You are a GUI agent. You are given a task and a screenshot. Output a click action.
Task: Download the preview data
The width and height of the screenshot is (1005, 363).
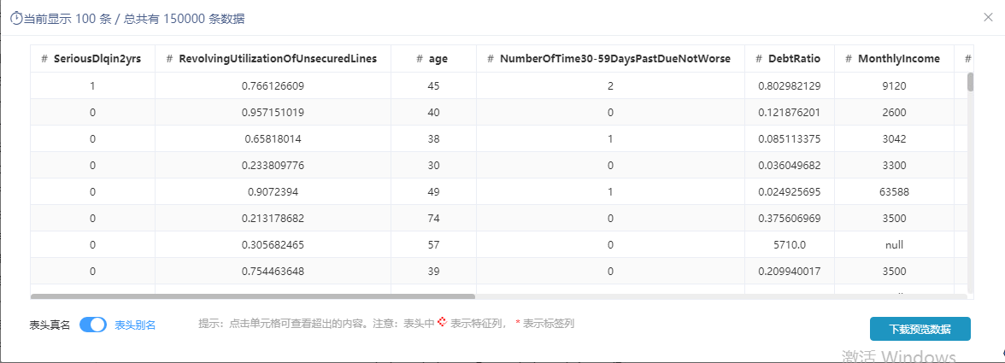[x=920, y=329]
